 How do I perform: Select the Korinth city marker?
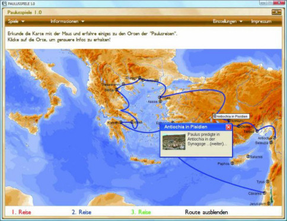pos(121,122)
